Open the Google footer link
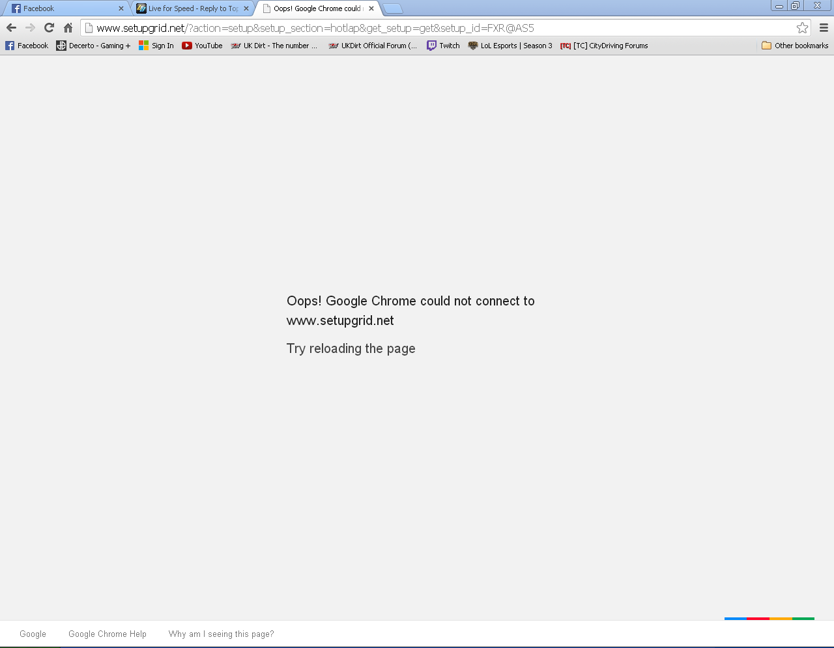 (x=33, y=634)
